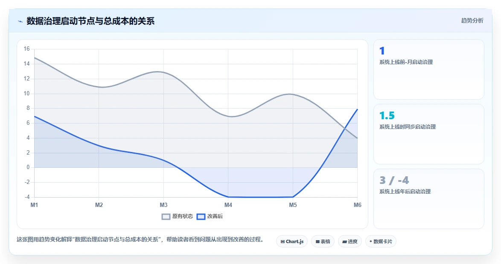Click the title 数据治理启动节点与总成本的关系

(x=90, y=21)
